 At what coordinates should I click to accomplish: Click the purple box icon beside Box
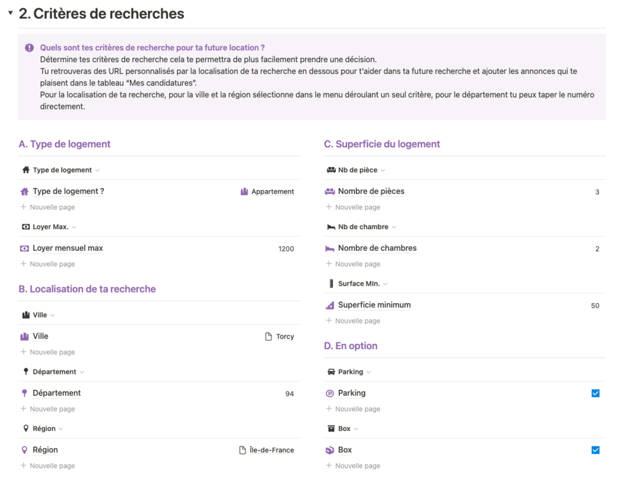(330, 450)
